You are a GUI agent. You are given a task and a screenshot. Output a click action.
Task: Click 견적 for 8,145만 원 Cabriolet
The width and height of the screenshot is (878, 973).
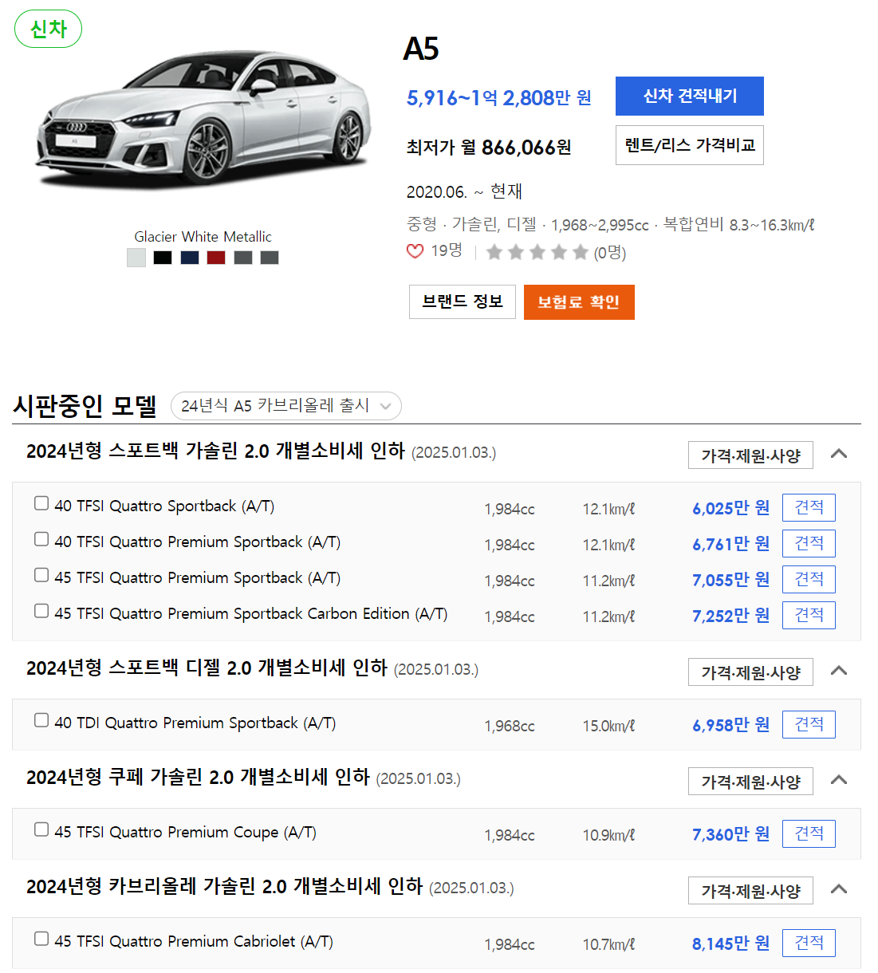coord(809,943)
